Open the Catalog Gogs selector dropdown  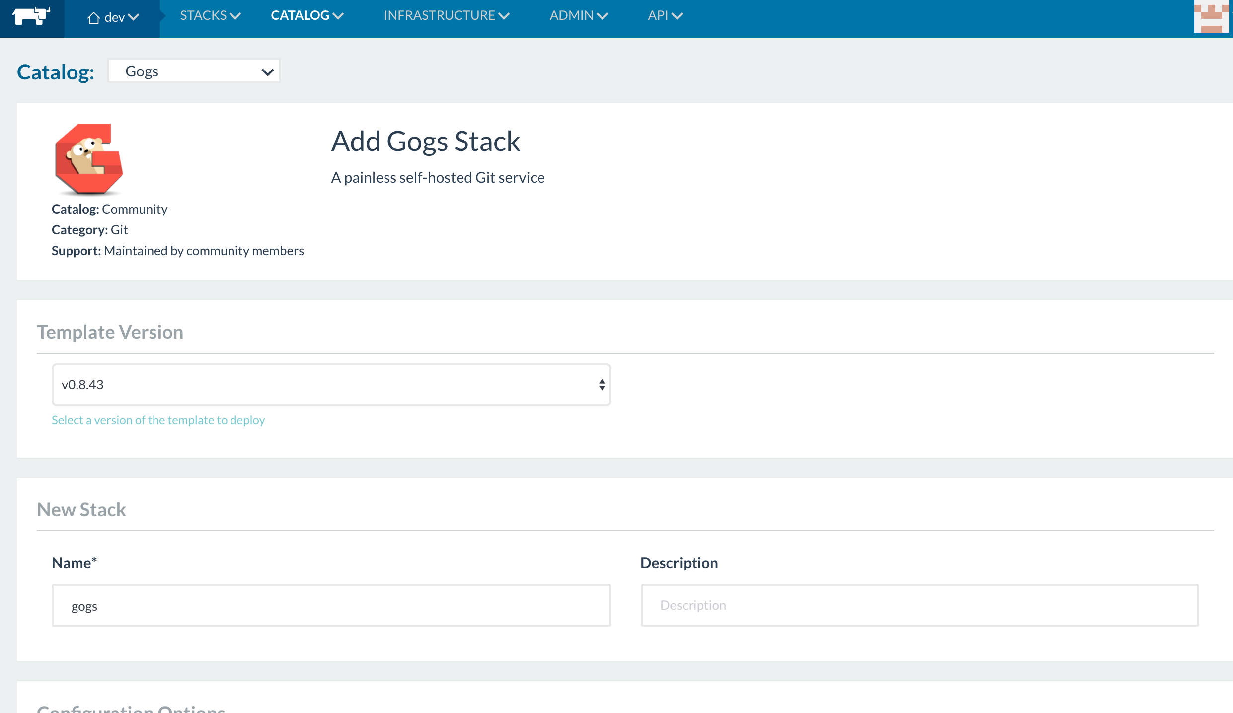click(194, 71)
